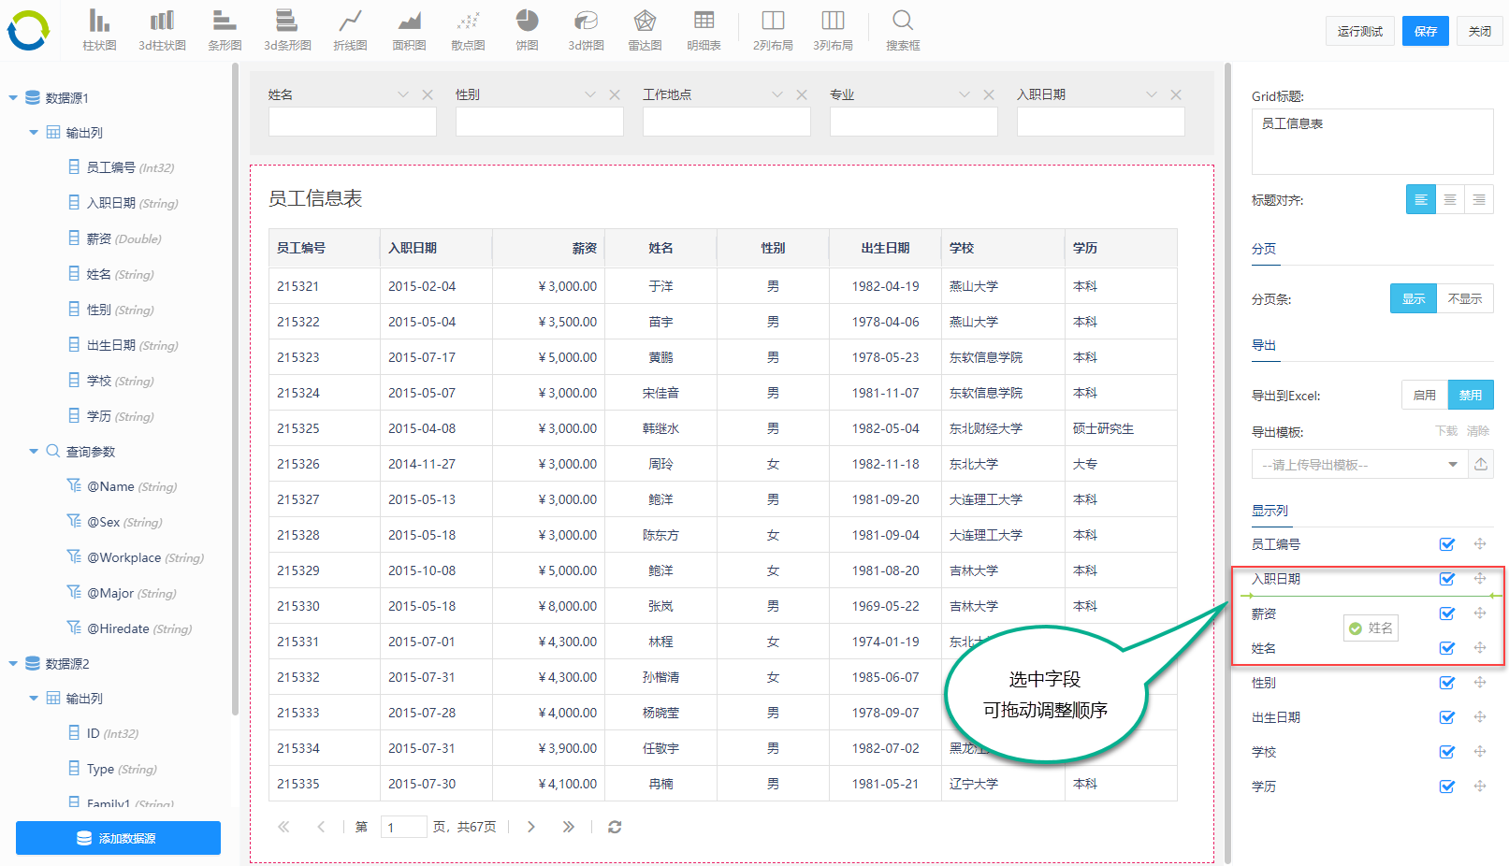Click the 清除 template link
Screen dimensions: 1509x866
pyautogui.click(x=1478, y=431)
